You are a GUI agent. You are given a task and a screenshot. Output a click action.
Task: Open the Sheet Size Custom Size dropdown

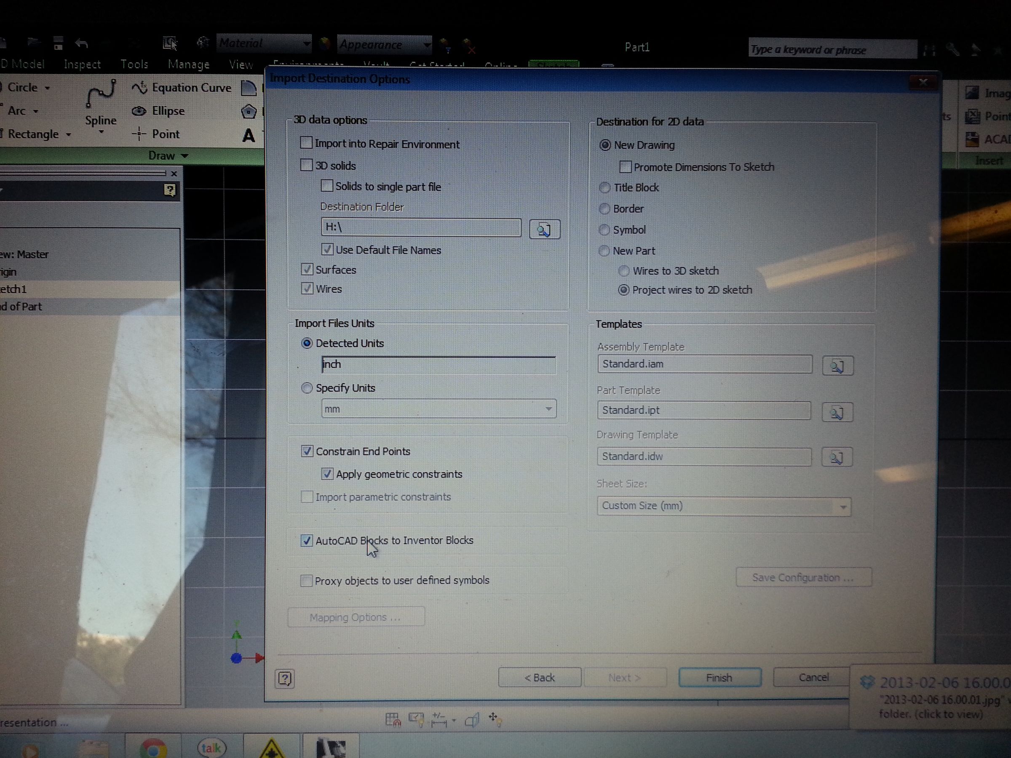[842, 506]
